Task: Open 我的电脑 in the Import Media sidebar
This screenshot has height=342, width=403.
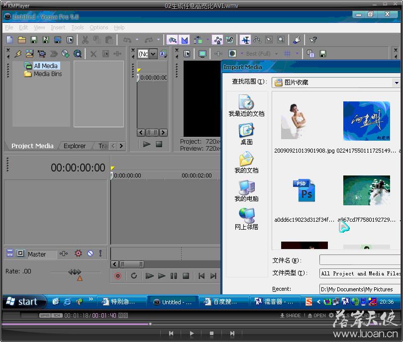Action: [x=246, y=190]
